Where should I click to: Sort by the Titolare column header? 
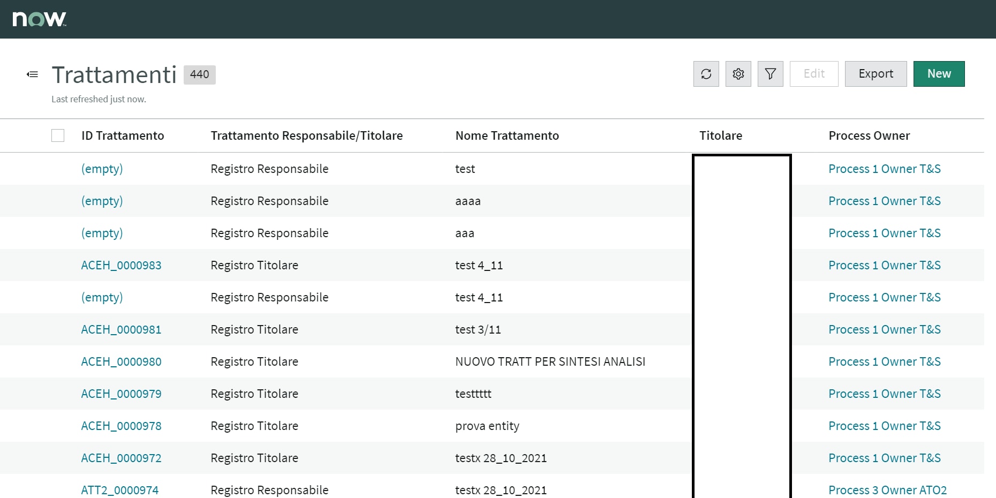click(721, 135)
